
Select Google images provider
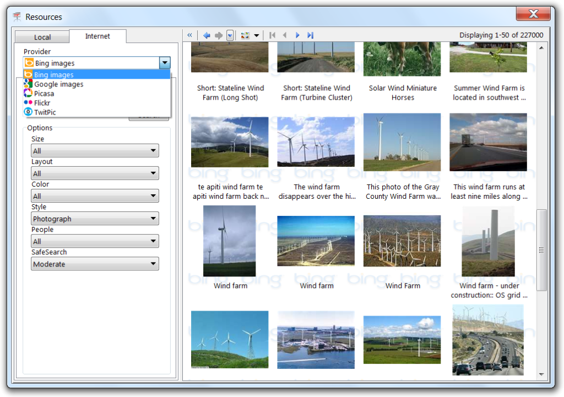pyautogui.click(x=97, y=84)
